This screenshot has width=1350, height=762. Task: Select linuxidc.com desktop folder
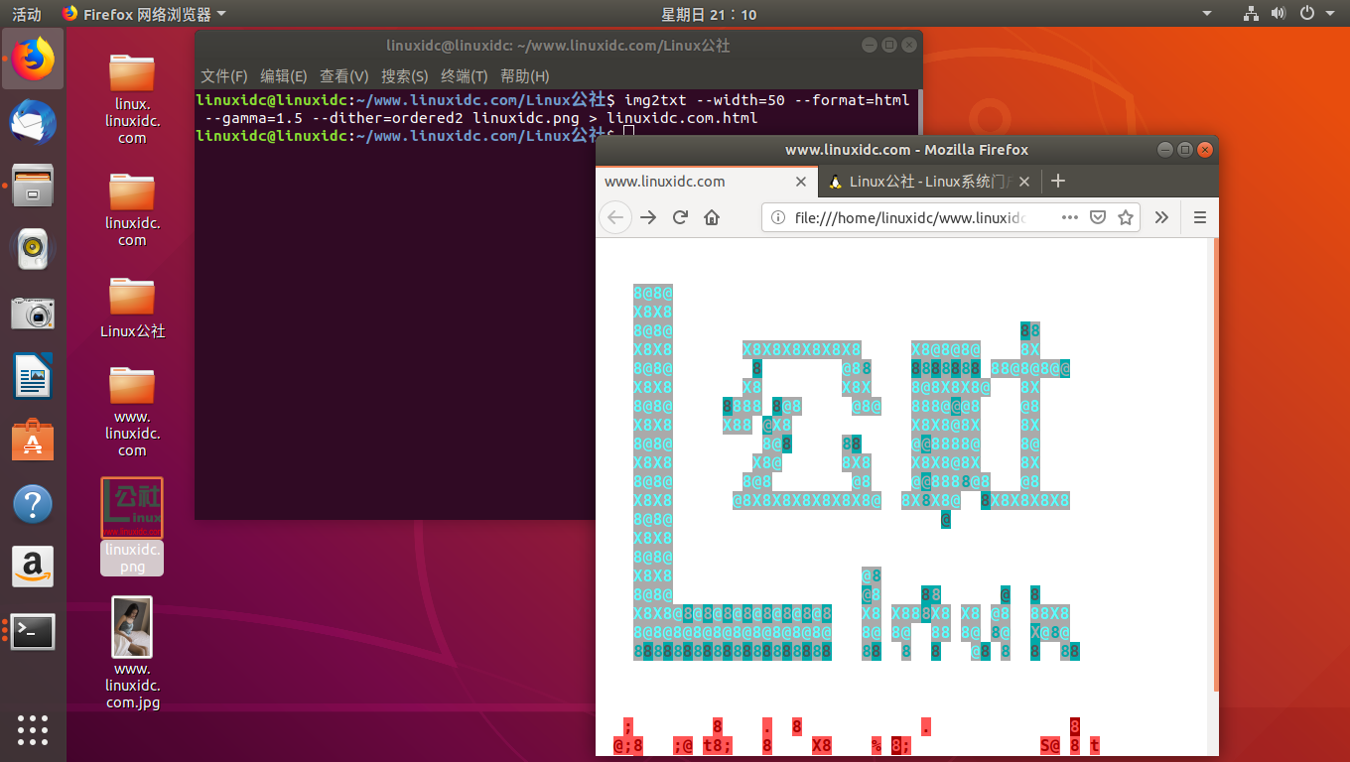(132, 209)
